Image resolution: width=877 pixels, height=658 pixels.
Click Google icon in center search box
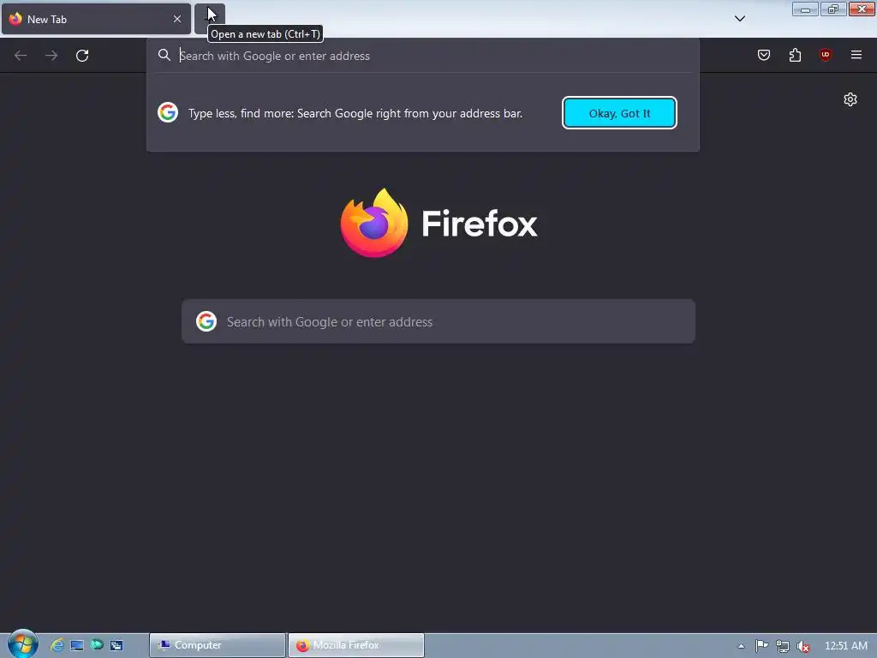(206, 322)
